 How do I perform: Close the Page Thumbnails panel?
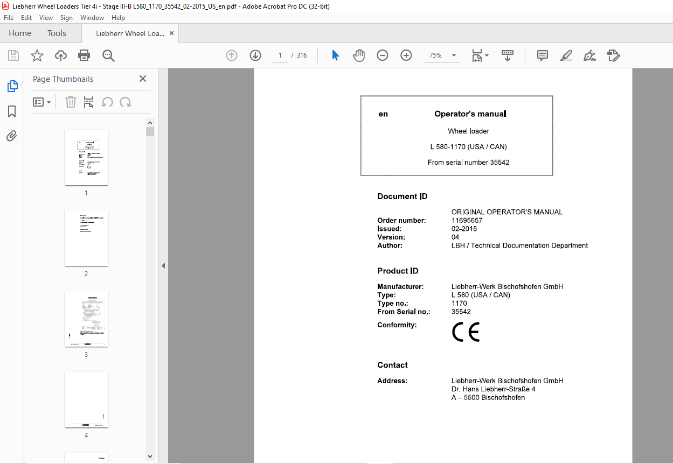tap(143, 79)
